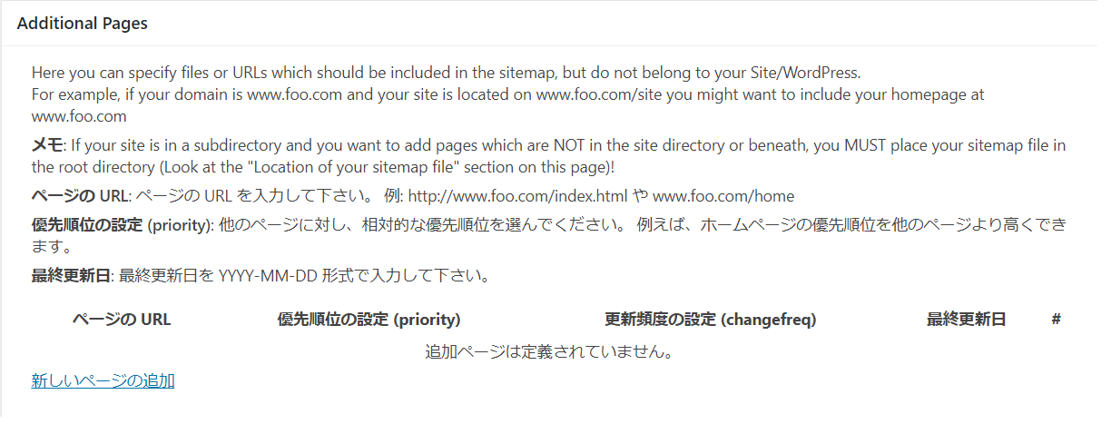The width and height of the screenshot is (1111, 424).
Task: Click the www.foo.com/home example text
Action: 723,195
